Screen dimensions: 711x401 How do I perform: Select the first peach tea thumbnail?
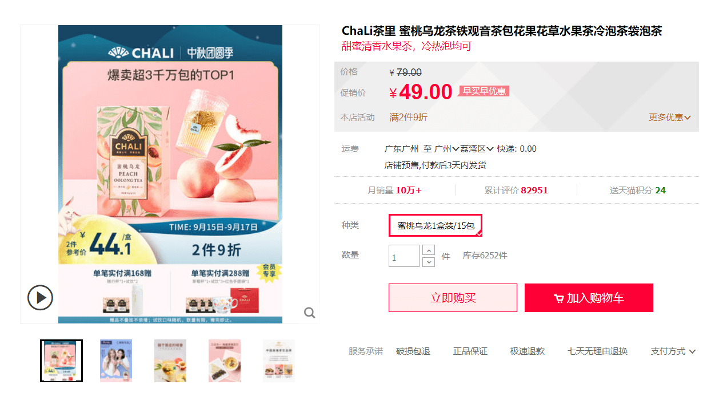coord(61,361)
